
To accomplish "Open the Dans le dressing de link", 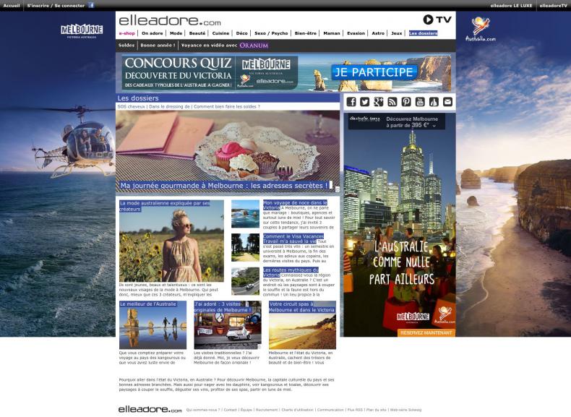I will click(169, 107).
